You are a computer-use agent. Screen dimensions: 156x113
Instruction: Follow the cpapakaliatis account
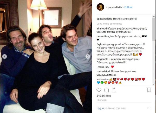pyautogui.click(x=128, y=7)
